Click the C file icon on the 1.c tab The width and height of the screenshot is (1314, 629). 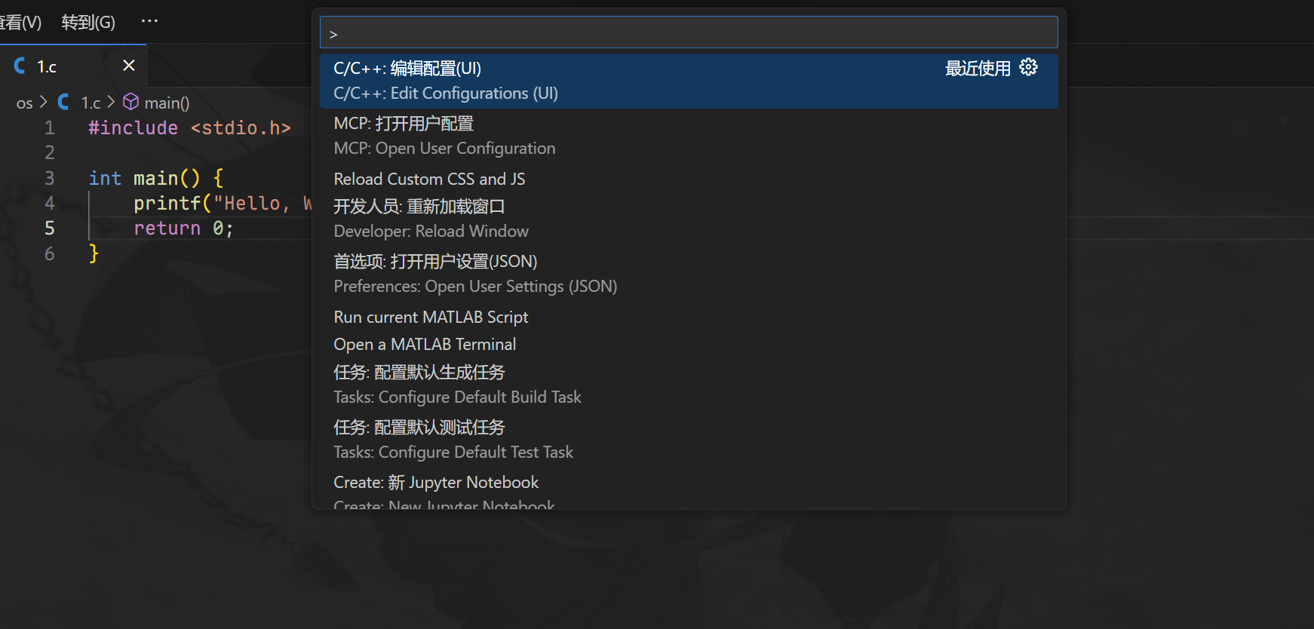(x=20, y=66)
